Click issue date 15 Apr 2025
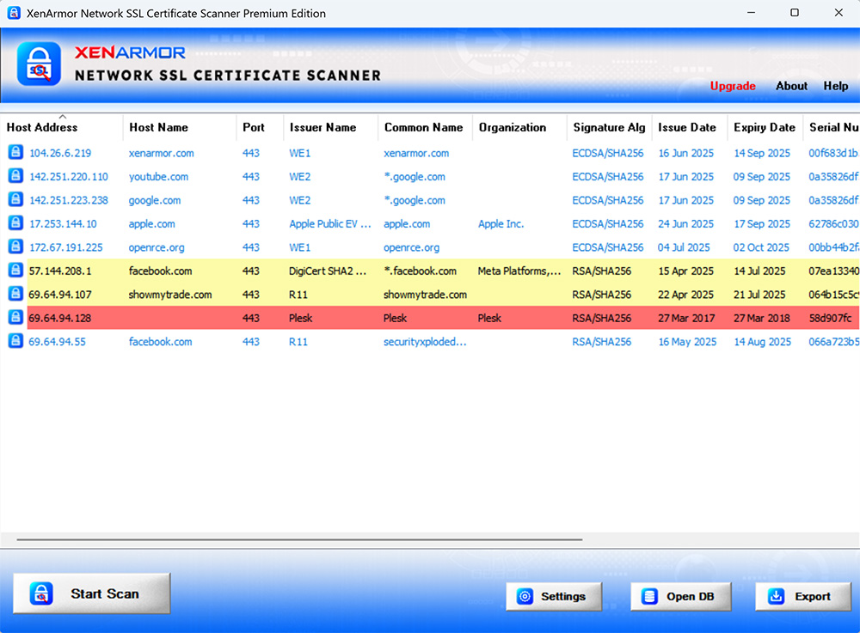This screenshot has height=633, width=860. click(685, 271)
